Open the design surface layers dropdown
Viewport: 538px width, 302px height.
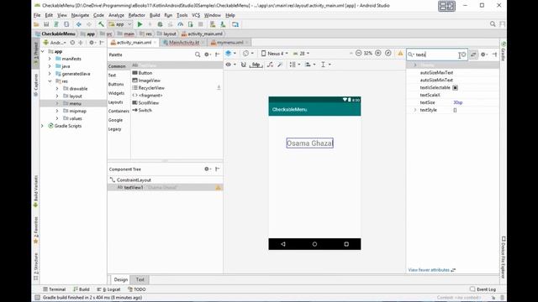click(x=230, y=54)
